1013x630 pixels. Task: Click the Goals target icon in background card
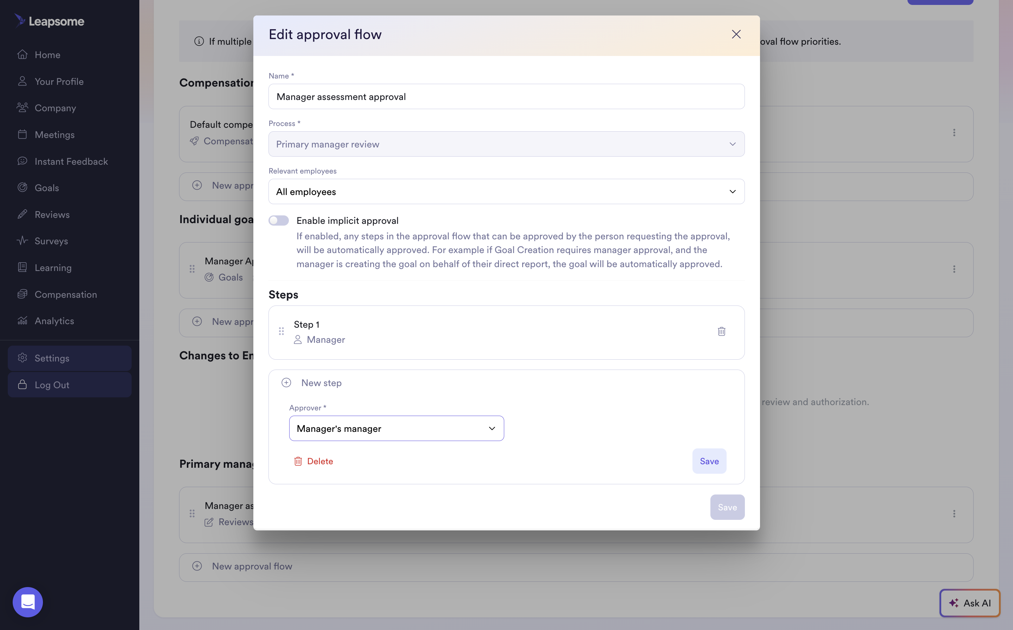[209, 277]
